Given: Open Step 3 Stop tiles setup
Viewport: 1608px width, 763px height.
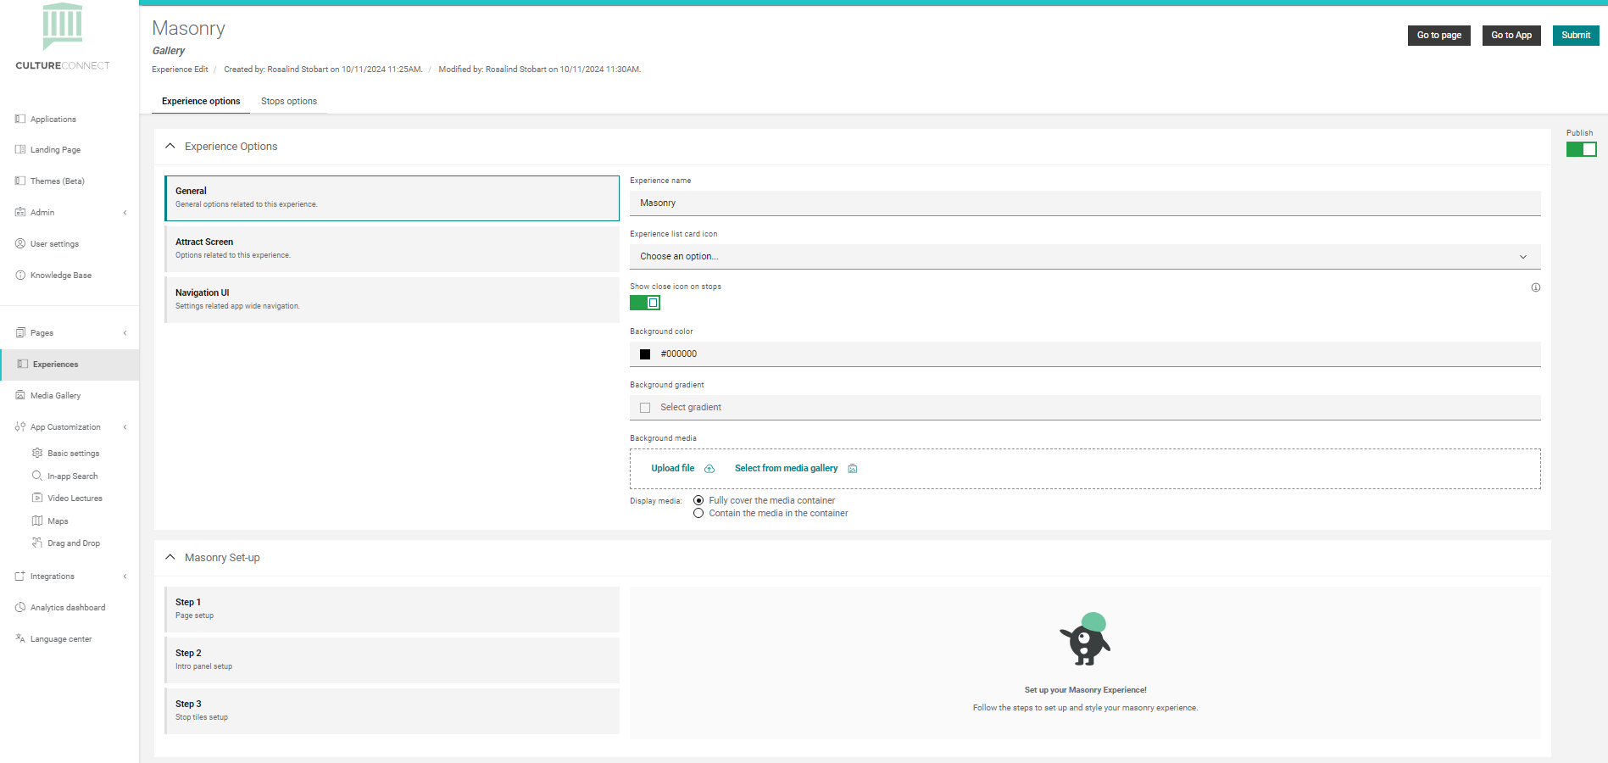Looking at the screenshot, I should pyautogui.click(x=392, y=711).
